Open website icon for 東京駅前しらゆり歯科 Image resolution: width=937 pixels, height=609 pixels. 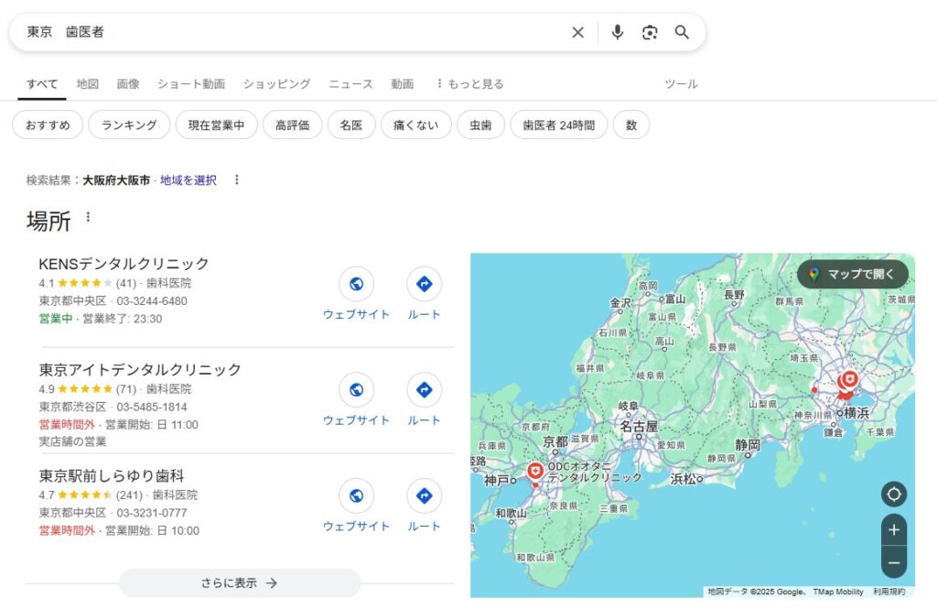pos(356,495)
